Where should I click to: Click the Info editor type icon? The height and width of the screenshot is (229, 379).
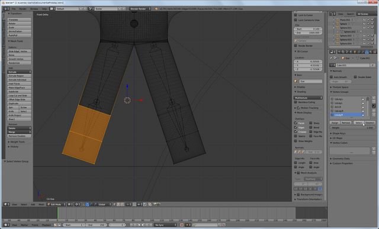coord(7,9)
